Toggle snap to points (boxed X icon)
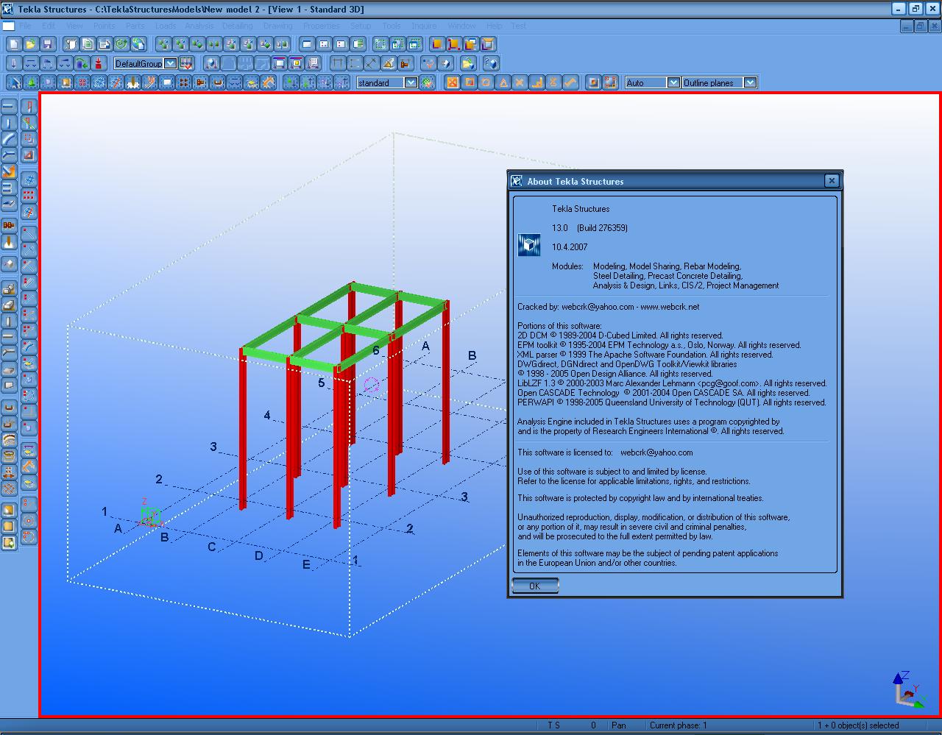Screen dimensions: 942x735 coord(453,82)
